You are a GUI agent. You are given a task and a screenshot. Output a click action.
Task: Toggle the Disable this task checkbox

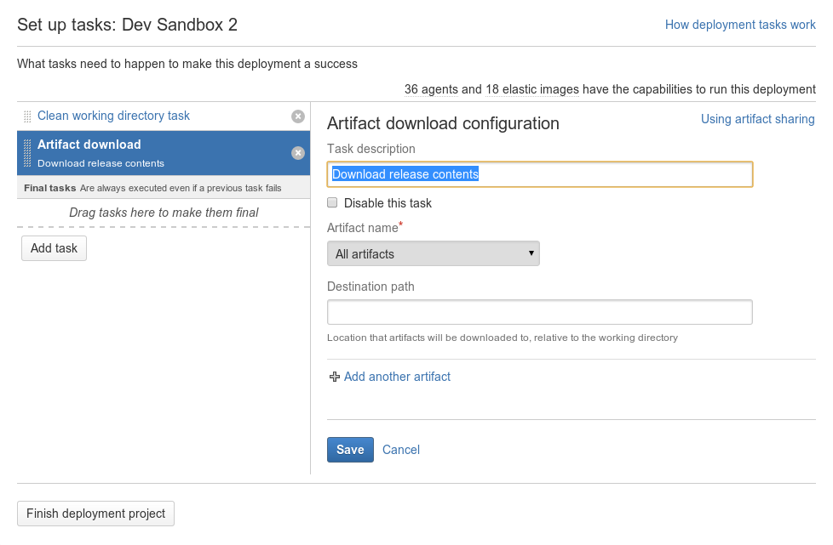pos(332,202)
